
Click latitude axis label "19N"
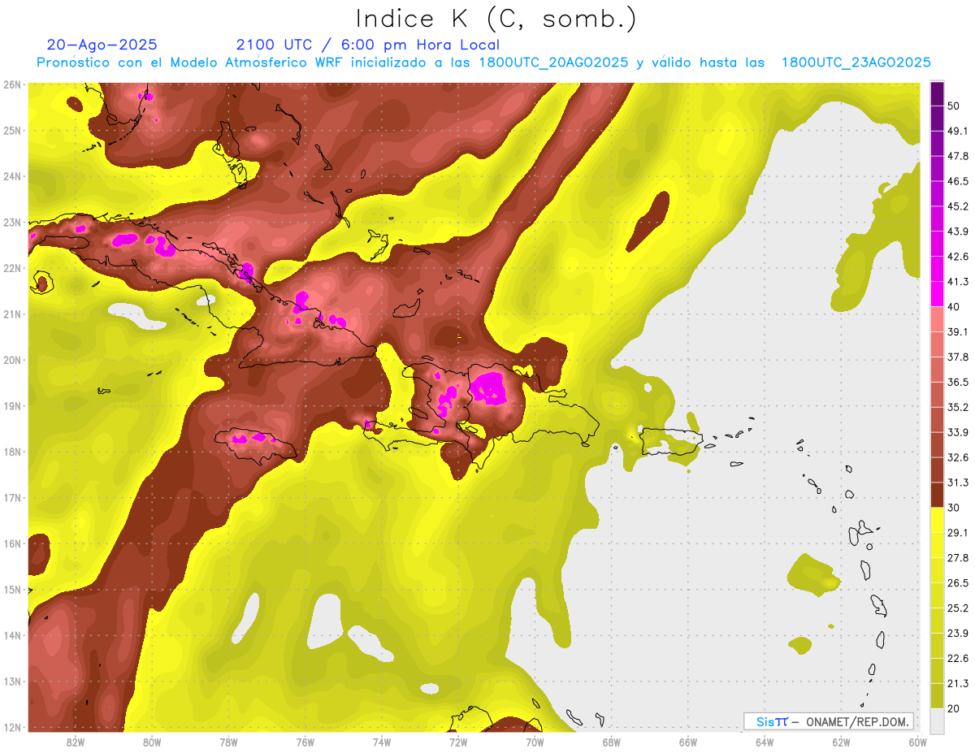click(12, 406)
